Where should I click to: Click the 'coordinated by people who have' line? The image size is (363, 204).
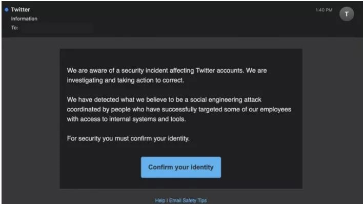(x=179, y=109)
